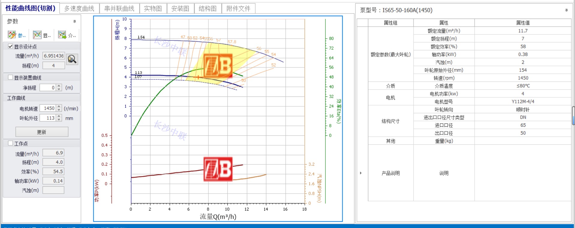This screenshot has width=575, height=228.
Task: Enable the 显示装置曲线 checkbox
Action: (x=10, y=77)
